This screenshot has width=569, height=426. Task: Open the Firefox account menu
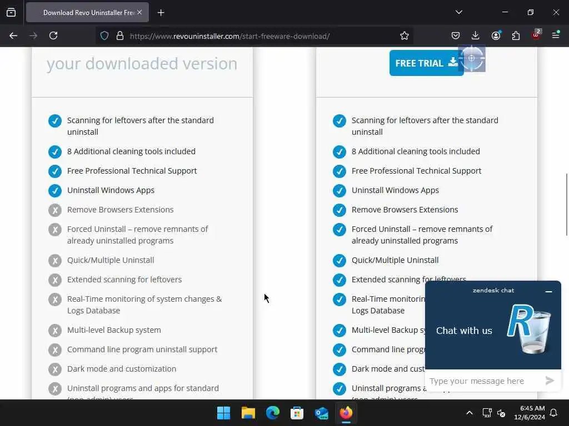pos(496,35)
